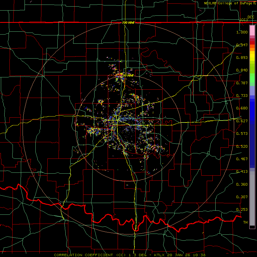Click the 0.680 scale value
Screen dimensions: 257x257
tap(242, 108)
